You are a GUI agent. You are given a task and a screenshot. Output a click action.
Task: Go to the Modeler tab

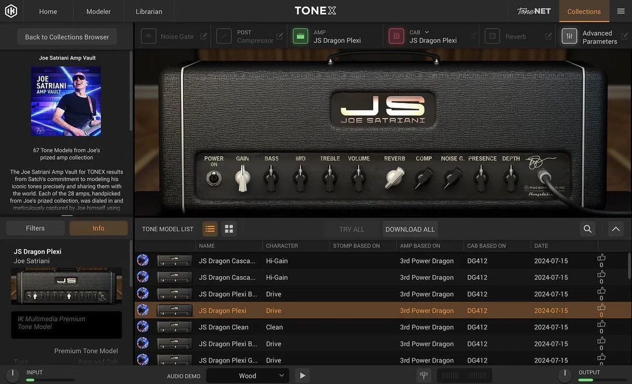98,11
